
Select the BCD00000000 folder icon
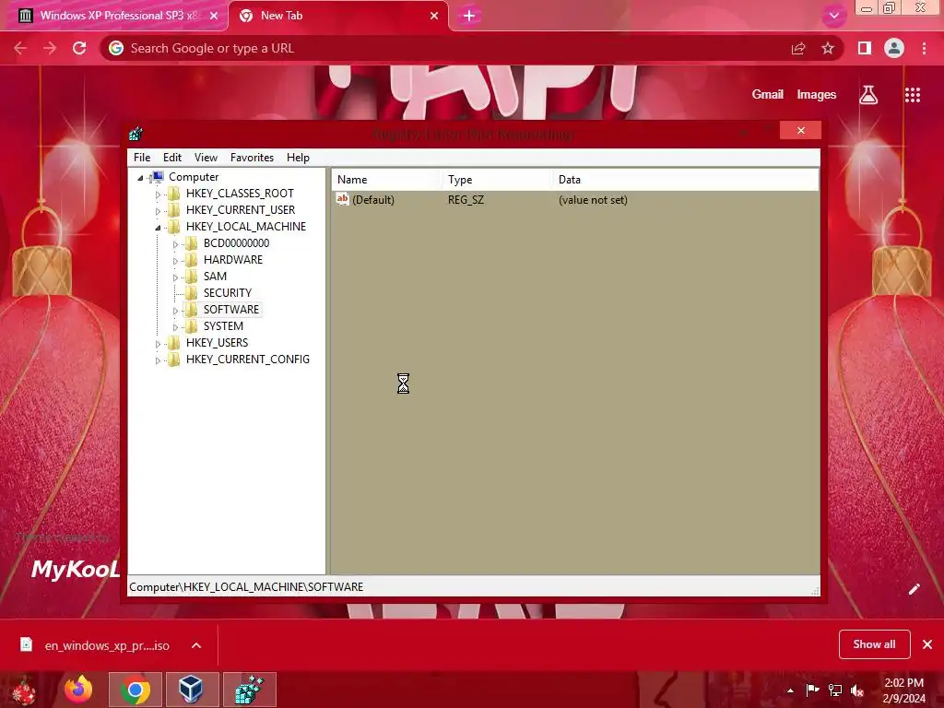click(x=192, y=242)
